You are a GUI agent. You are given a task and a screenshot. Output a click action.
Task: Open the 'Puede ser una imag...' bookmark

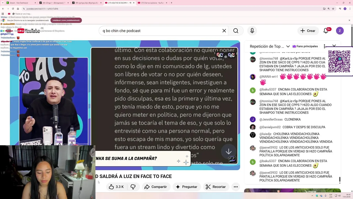[22, 14]
